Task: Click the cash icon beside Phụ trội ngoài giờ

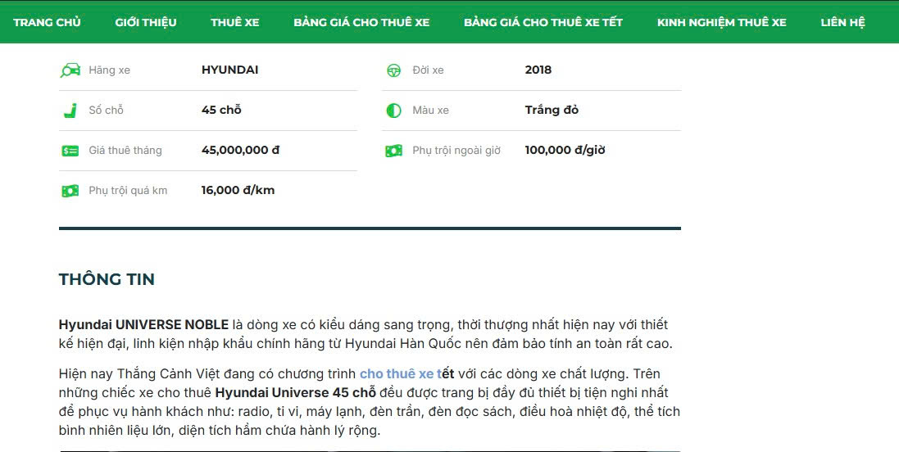Action: (394, 151)
